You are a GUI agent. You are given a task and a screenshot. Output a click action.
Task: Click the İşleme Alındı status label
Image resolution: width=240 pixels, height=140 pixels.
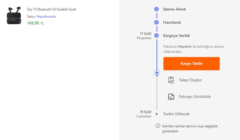(175, 9)
